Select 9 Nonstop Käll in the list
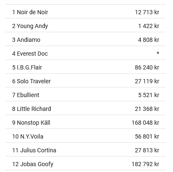This screenshot has height=172, width=173. point(85,122)
